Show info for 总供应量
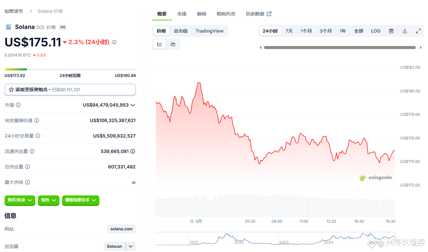Screen dimensions: 428x252 (27, 167)
